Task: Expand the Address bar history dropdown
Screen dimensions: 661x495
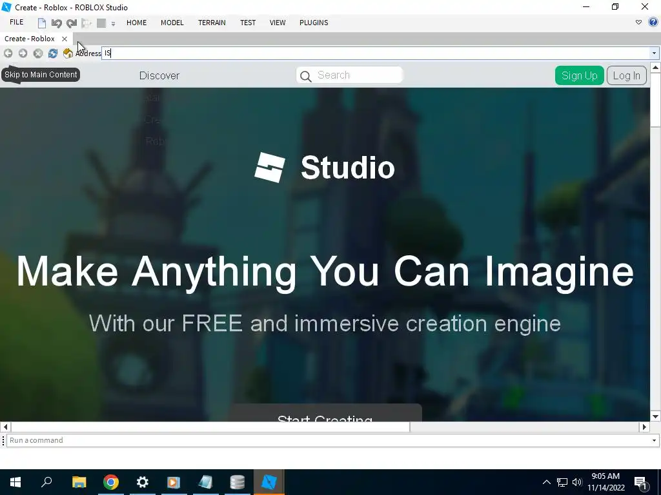Action: click(654, 53)
